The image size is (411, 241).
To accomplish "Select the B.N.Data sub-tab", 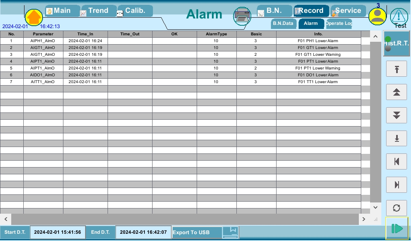I will pos(283,24).
